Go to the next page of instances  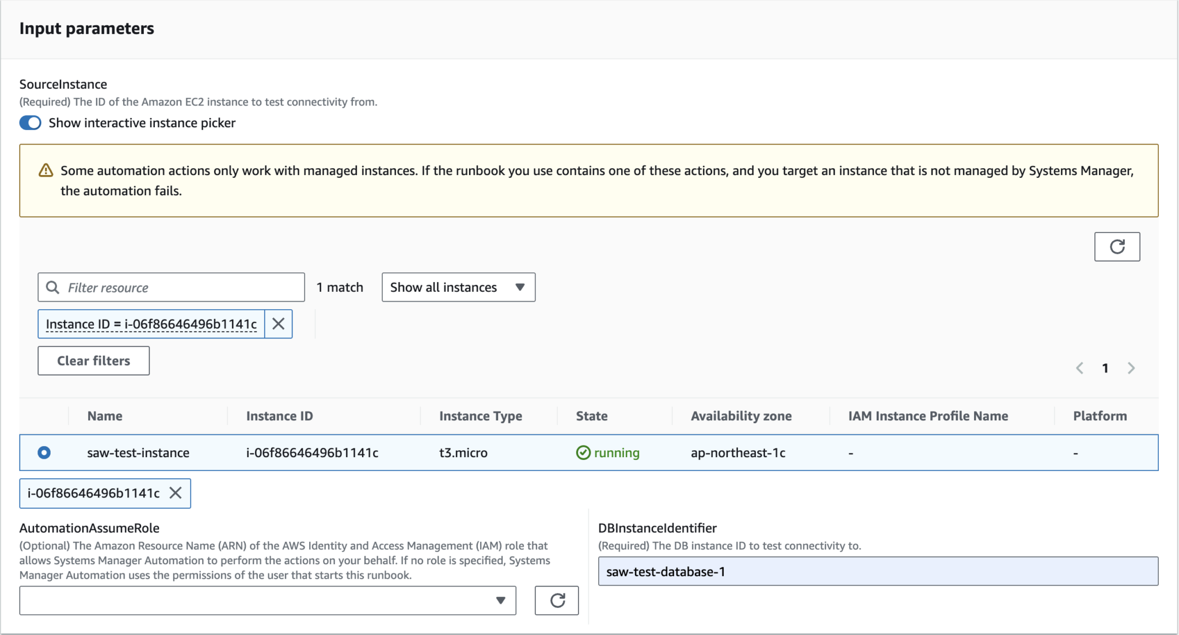click(1131, 368)
